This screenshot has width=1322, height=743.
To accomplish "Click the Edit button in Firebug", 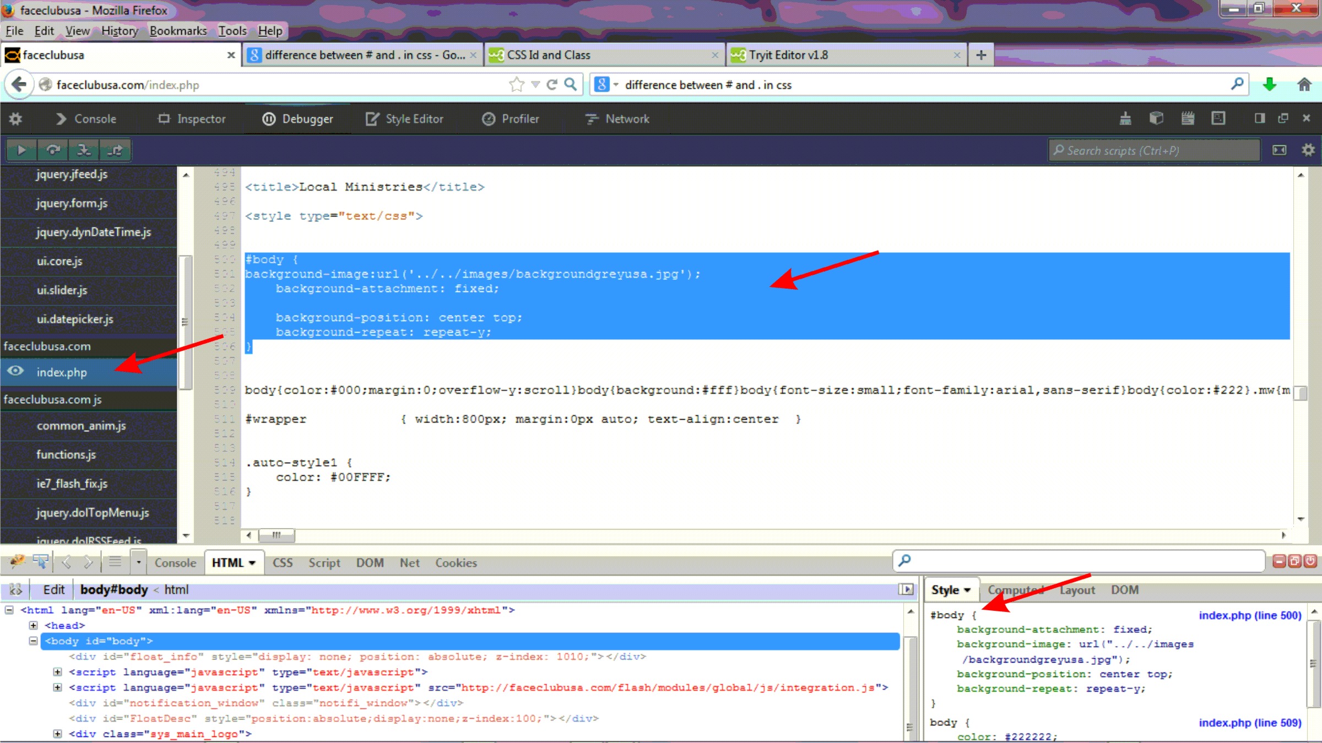I will (x=54, y=589).
